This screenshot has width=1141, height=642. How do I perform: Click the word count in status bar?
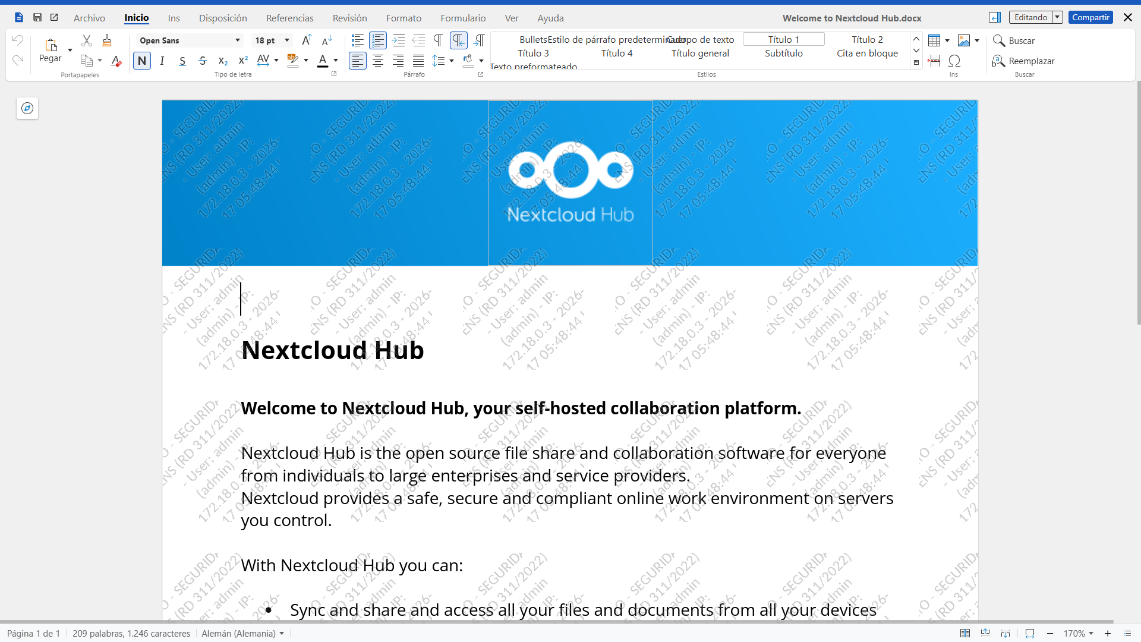(131, 634)
